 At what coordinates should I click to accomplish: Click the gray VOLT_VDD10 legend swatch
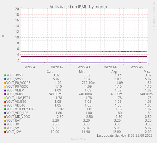[5, 106]
